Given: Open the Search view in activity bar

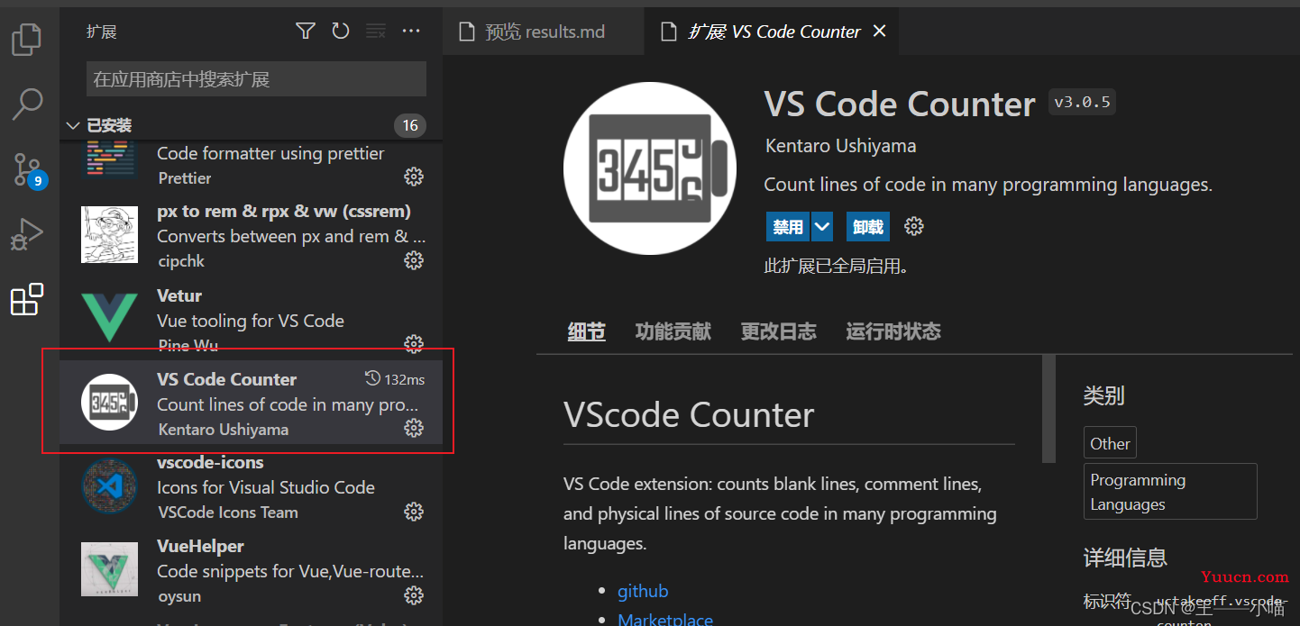Looking at the screenshot, I should click(x=27, y=104).
